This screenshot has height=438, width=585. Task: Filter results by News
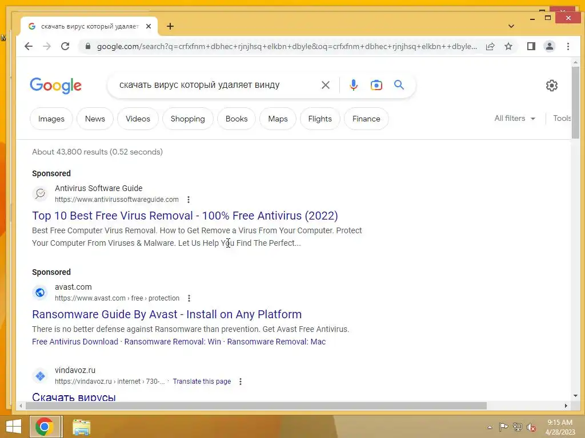pyautogui.click(x=95, y=119)
